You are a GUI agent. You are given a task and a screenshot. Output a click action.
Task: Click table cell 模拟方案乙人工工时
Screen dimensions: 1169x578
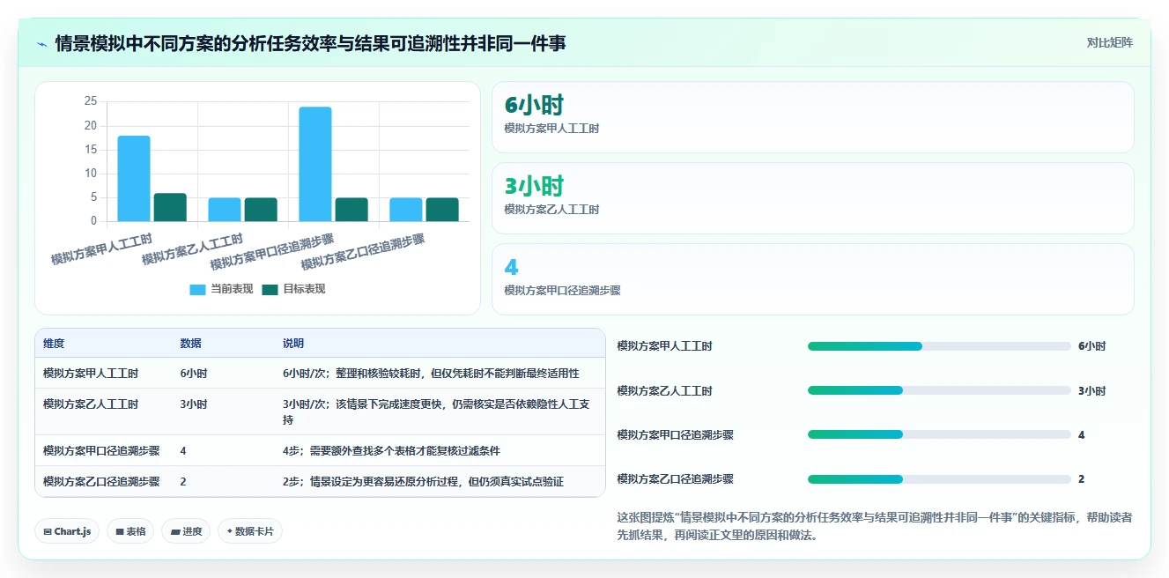click(91, 404)
